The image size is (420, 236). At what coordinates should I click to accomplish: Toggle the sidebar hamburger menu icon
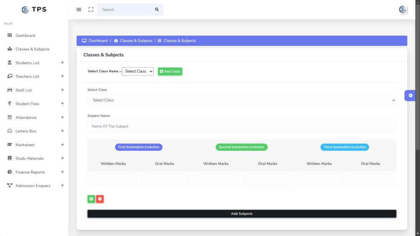click(79, 10)
